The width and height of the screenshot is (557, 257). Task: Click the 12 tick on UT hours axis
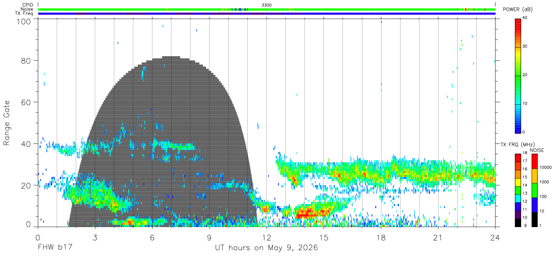267,238
